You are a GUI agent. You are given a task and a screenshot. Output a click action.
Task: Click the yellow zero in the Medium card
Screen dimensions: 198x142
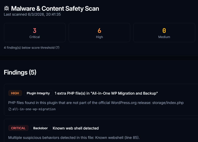pyautogui.click(x=164, y=30)
